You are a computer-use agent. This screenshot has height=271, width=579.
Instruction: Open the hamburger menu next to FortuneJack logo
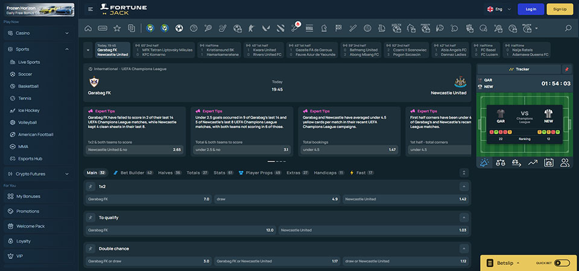(x=90, y=9)
